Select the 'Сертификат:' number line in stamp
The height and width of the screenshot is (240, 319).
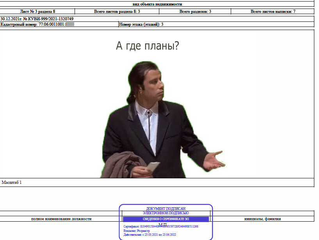pos(161,226)
